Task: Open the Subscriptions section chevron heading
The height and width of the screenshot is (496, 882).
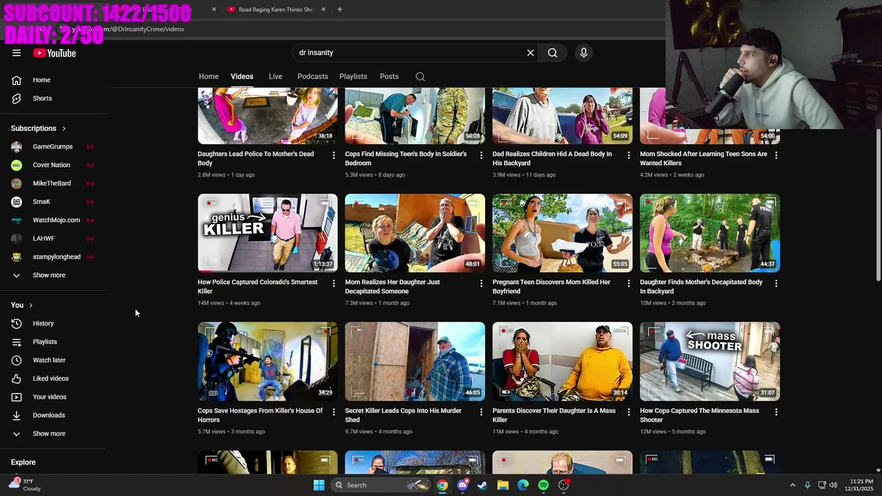Action: pos(39,128)
